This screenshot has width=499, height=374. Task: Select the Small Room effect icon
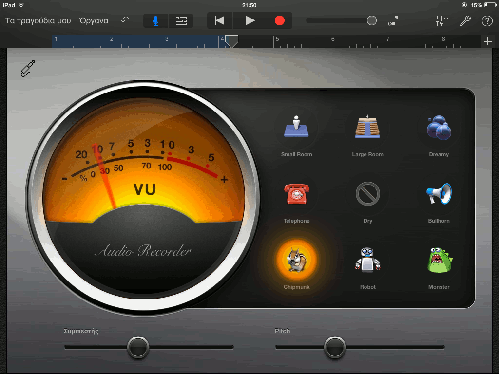[x=296, y=127]
